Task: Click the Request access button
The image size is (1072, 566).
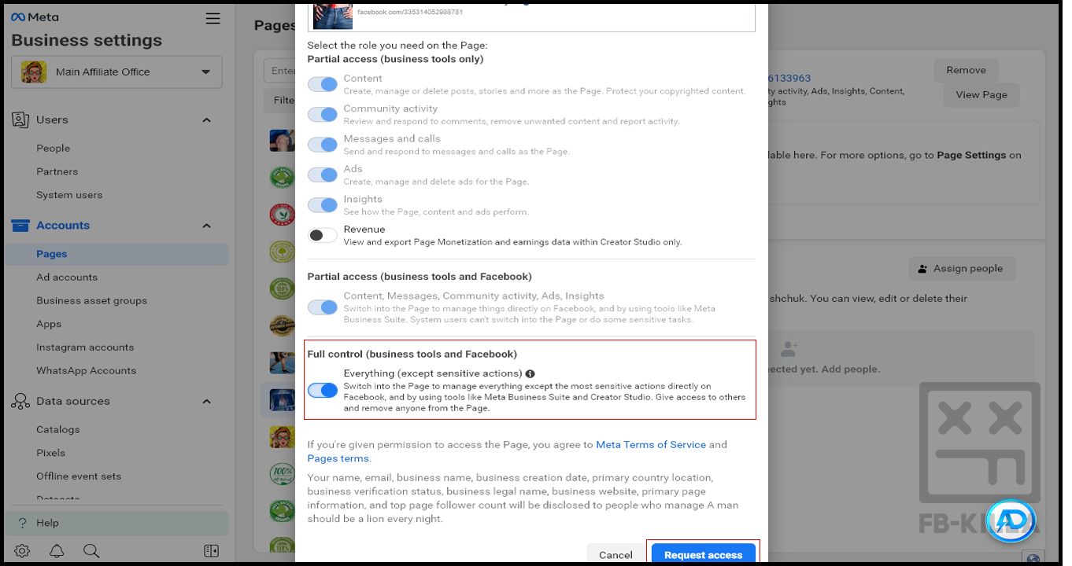Action: pos(703,554)
